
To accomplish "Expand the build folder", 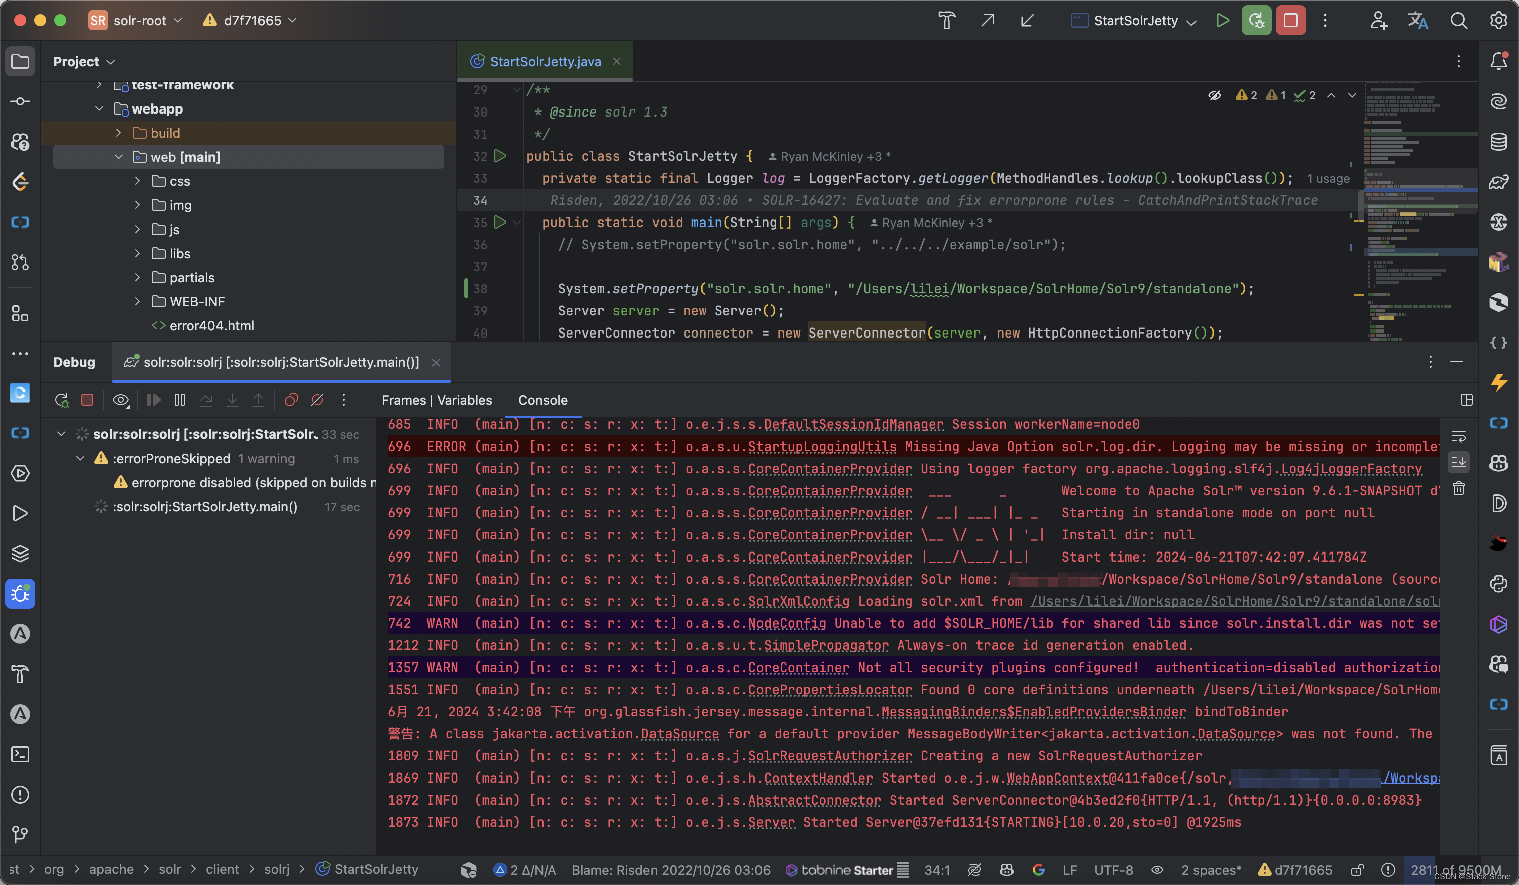I will [x=118, y=133].
